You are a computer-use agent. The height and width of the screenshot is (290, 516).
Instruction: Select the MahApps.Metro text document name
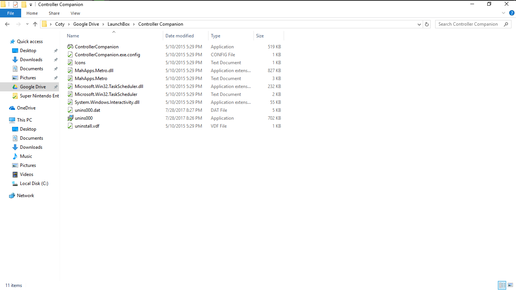(x=91, y=79)
